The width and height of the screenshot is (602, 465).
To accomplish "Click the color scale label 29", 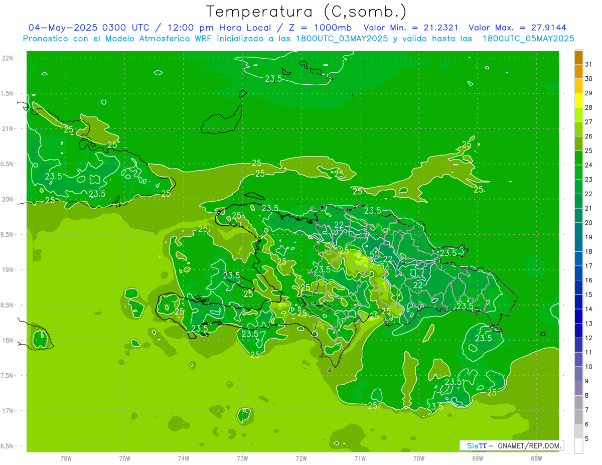I will coord(588,93).
